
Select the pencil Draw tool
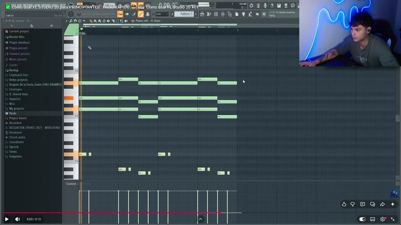point(91,21)
